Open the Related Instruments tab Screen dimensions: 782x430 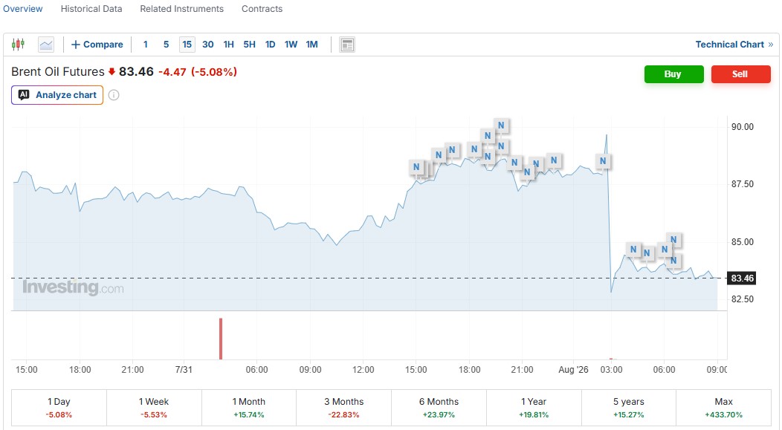tap(181, 9)
